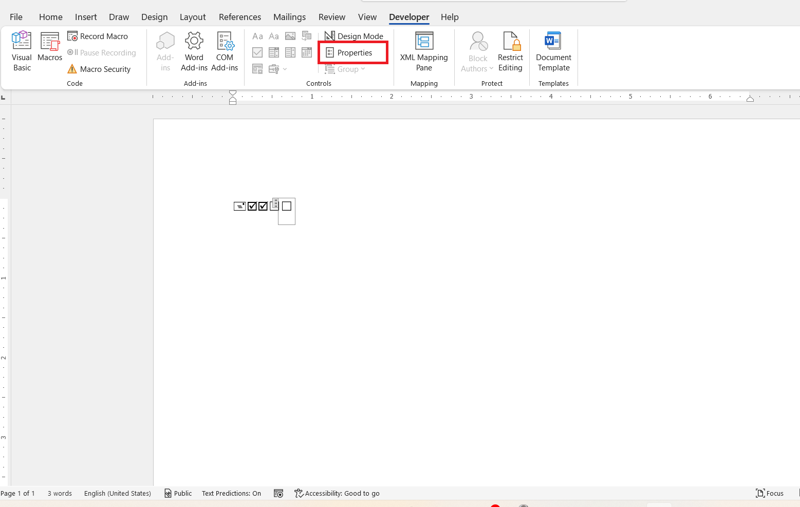This screenshot has width=800, height=507.
Task: Expand the Group dropdown
Action: 345,69
